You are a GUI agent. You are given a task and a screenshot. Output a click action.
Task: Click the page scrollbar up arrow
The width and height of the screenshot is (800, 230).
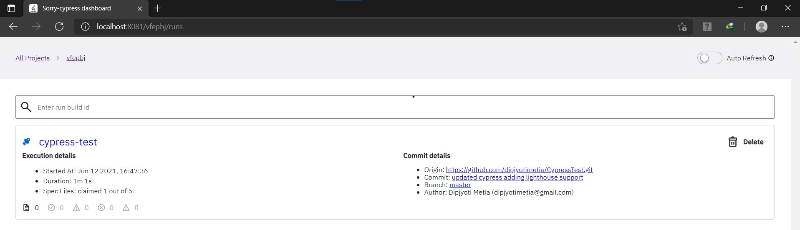click(795, 42)
